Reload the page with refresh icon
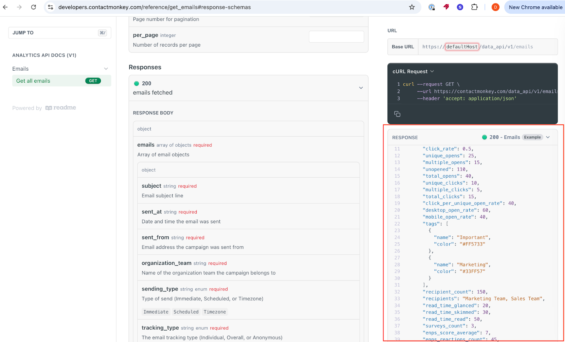The width and height of the screenshot is (565, 342). [34, 7]
